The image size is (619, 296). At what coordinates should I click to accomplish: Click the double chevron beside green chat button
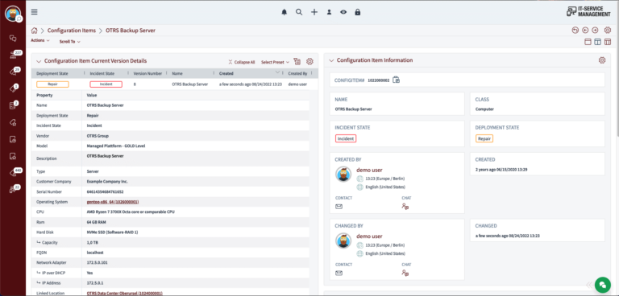click(x=589, y=285)
